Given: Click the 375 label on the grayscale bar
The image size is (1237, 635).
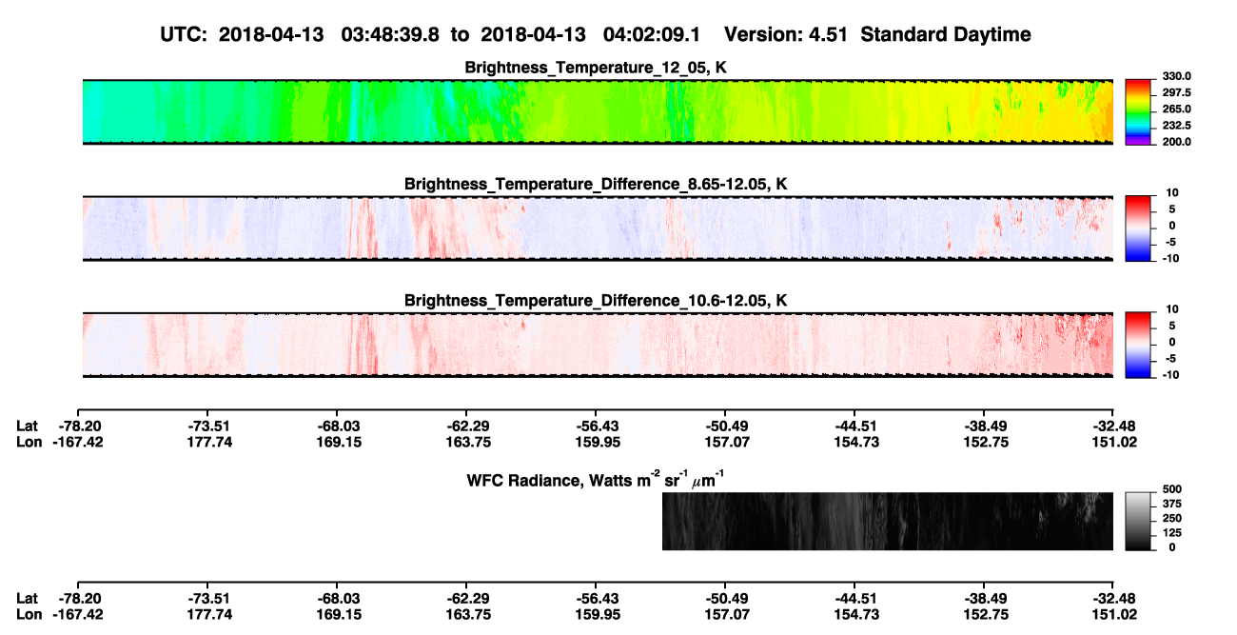Looking at the screenshot, I should 1172,504.
